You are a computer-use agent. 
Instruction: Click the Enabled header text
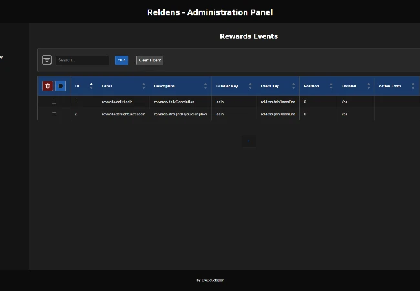[349, 86]
